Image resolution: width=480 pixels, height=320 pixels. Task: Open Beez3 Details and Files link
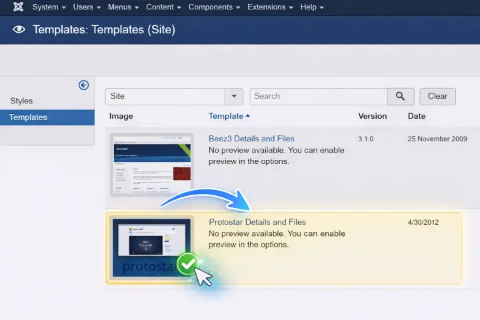[x=251, y=139]
